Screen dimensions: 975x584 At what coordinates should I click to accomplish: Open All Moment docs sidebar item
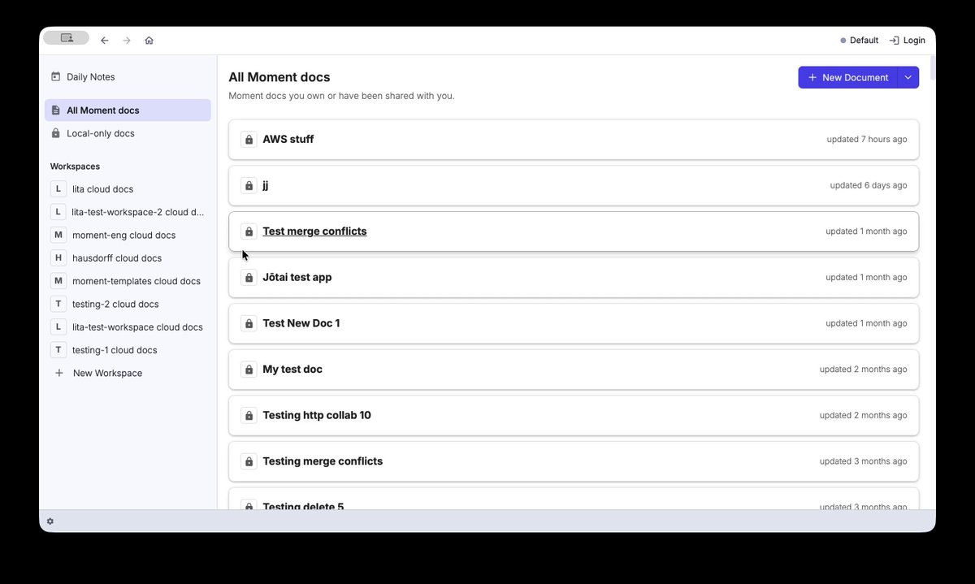pos(128,110)
